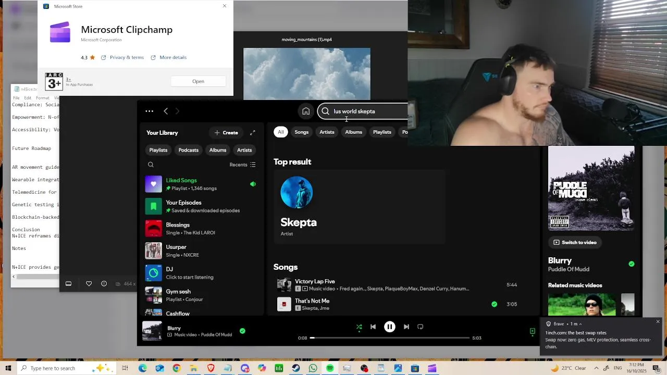This screenshot has height=375, width=667.
Task: Expand Your Library with the arrows icon
Action: pos(253,133)
